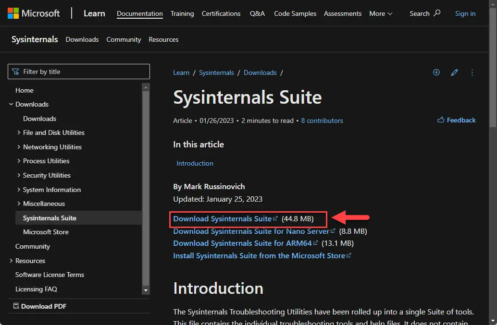Click the Sysinternals breadcrumb link
Viewport: 497px width, 325px height.
point(216,72)
